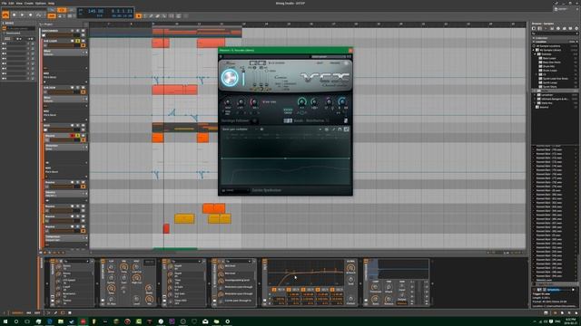Close the Massive plugin window
The height and width of the screenshot is (326, 581).
click(350, 51)
